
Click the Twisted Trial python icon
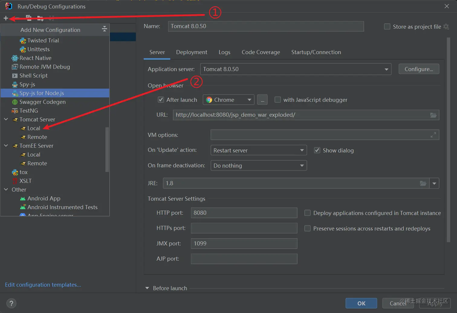(23, 41)
